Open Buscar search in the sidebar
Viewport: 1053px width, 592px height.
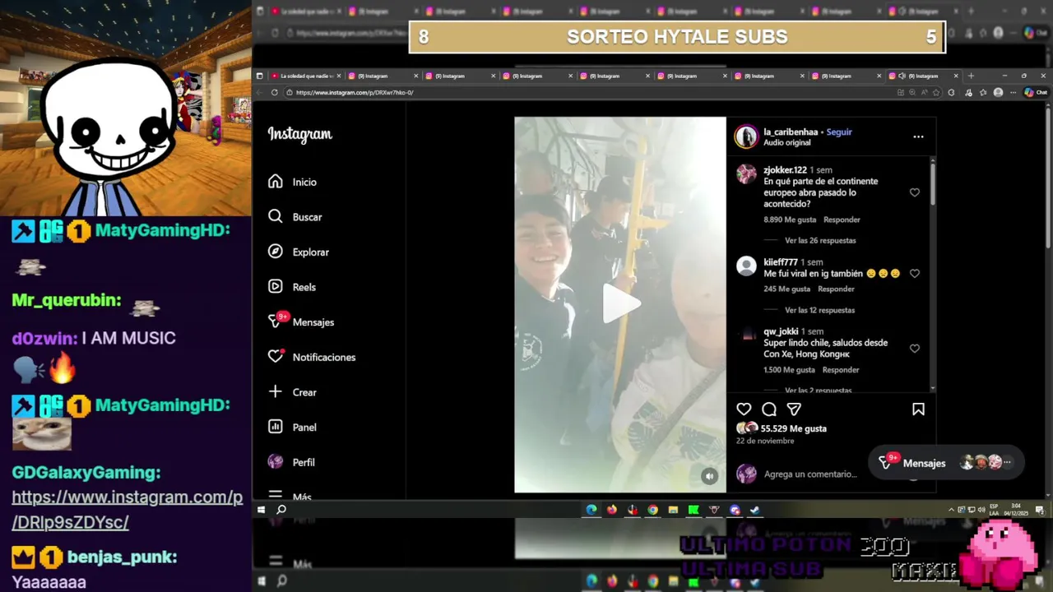click(295, 217)
